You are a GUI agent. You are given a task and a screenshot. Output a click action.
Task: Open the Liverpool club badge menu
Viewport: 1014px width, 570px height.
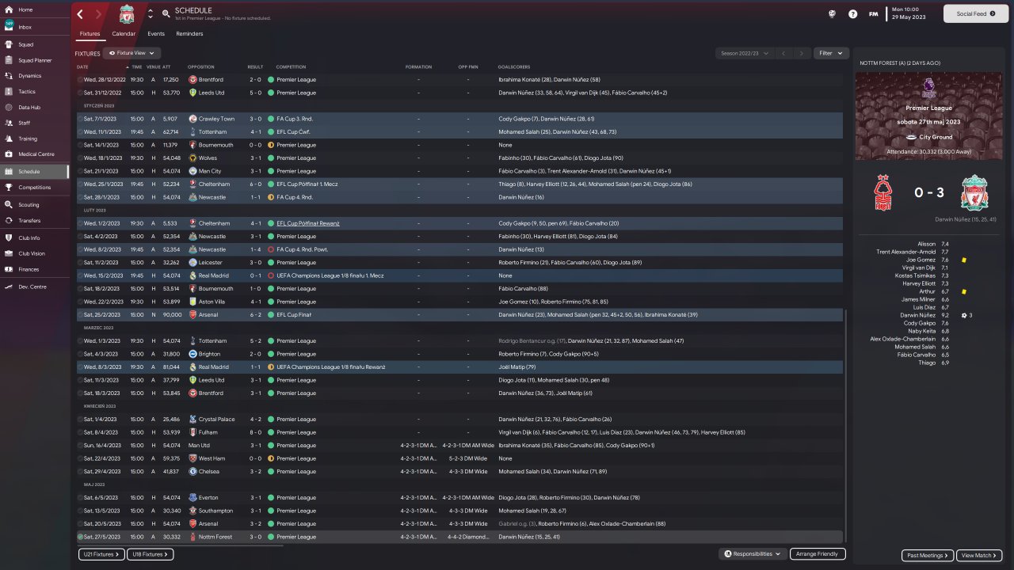point(127,14)
